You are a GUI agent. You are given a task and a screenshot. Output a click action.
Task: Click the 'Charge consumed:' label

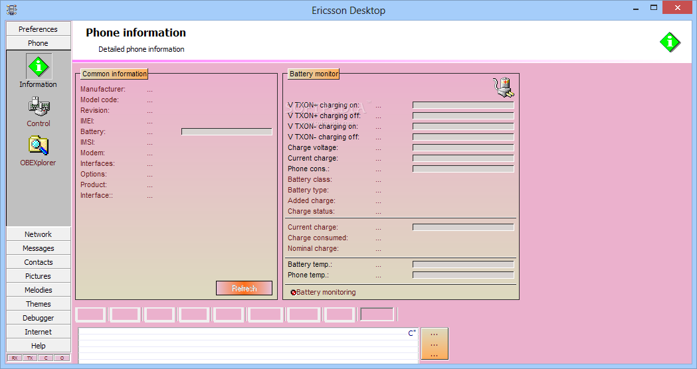coord(318,238)
